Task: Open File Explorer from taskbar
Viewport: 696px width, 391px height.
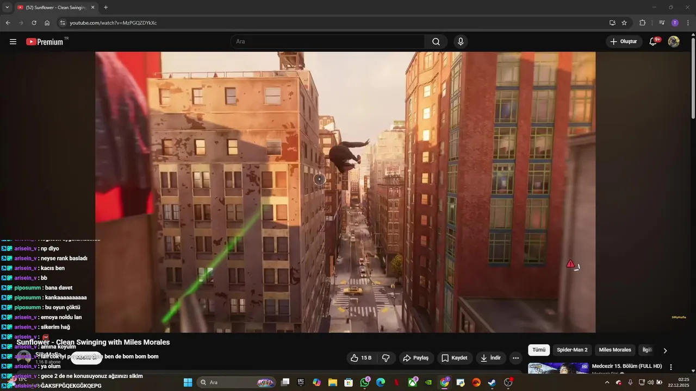Action: (x=332, y=382)
